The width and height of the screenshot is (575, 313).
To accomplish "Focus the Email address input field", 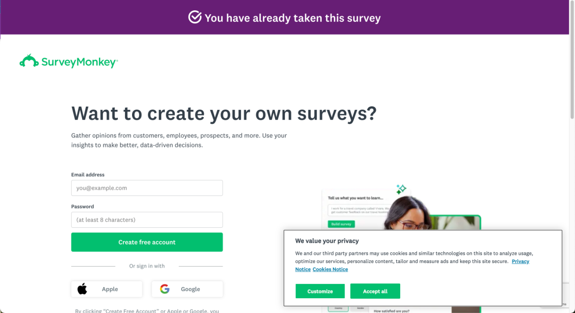I will (147, 188).
